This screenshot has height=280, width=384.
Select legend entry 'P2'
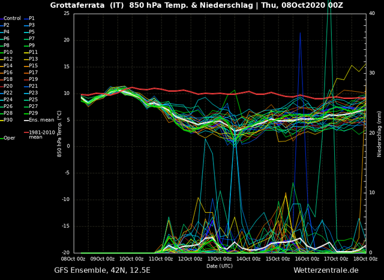click(5, 25)
